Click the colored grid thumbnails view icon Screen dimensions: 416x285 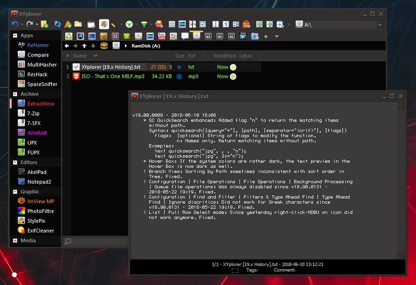(172, 24)
